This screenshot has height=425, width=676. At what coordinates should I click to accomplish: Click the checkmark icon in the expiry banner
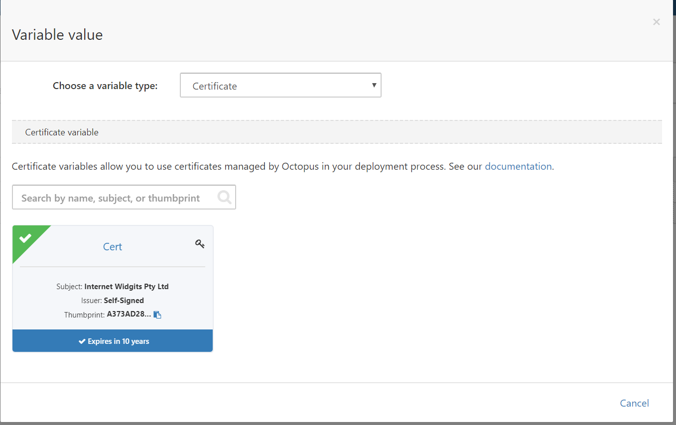(82, 341)
